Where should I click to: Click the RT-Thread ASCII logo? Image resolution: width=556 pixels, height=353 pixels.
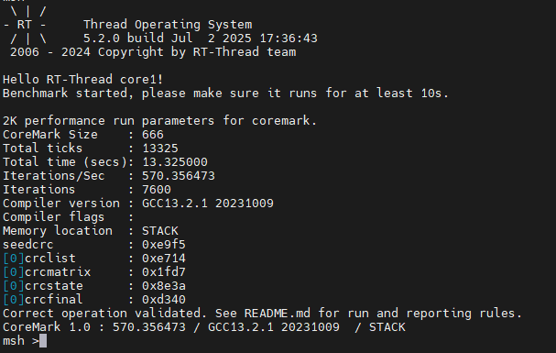pos(25,25)
